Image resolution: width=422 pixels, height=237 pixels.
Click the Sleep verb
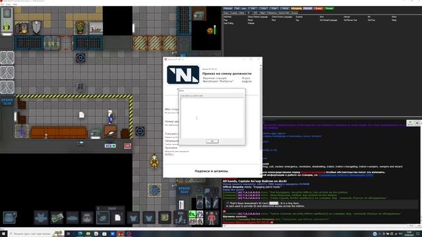pyautogui.click(x=394, y=20)
